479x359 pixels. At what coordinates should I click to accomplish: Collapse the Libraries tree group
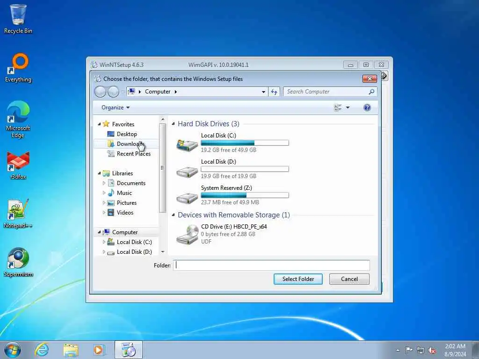(99, 173)
